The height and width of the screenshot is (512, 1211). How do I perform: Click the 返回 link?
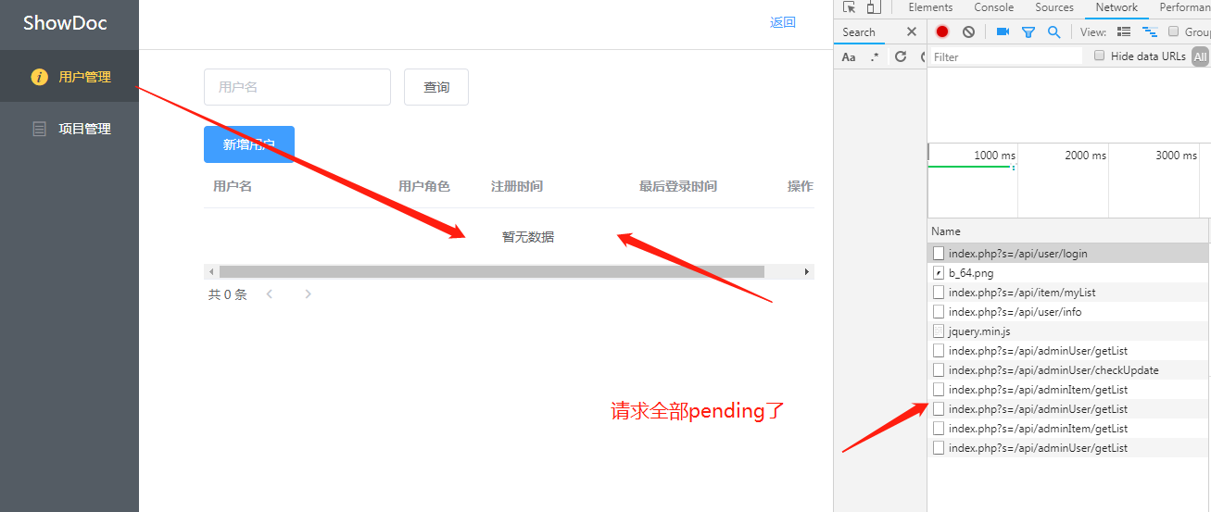(x=783, y=22)
